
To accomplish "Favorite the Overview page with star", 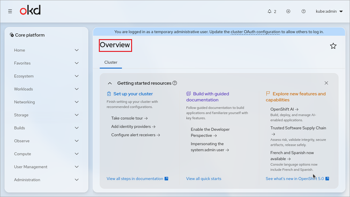I will (x=333, y=46).
